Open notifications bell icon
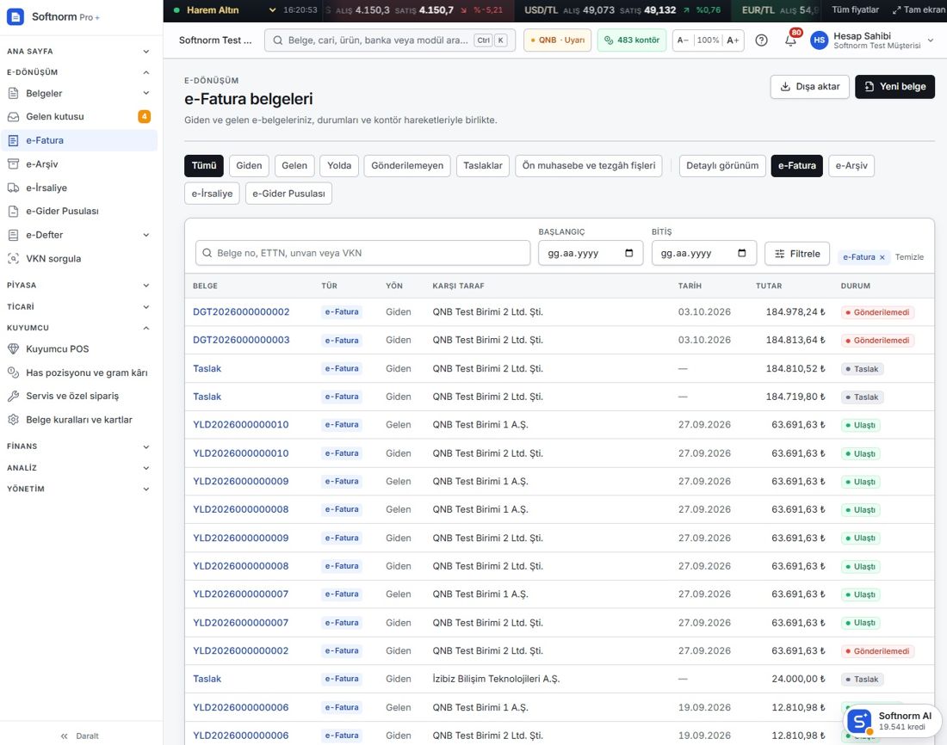The height and width of the screenshot is (745, 947). (790, 40)
